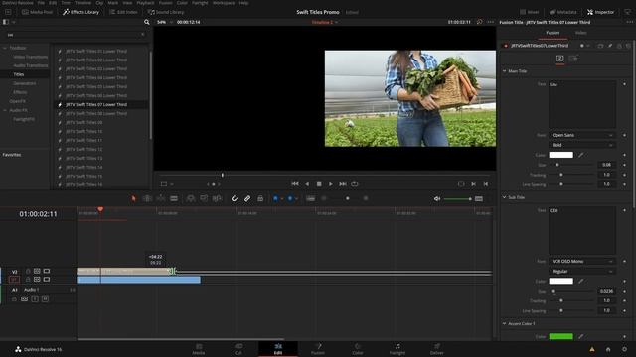Toggle loop playback in viewer
Viewport: 636px width, 357px height.
(355, 184)
